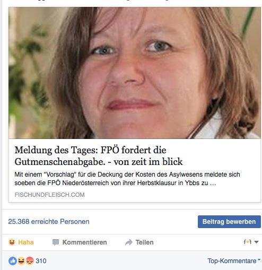This screenshot has height=270, width=262.
Task: Open the 25.368 erreichte Personen link
Action: point(49,221)
